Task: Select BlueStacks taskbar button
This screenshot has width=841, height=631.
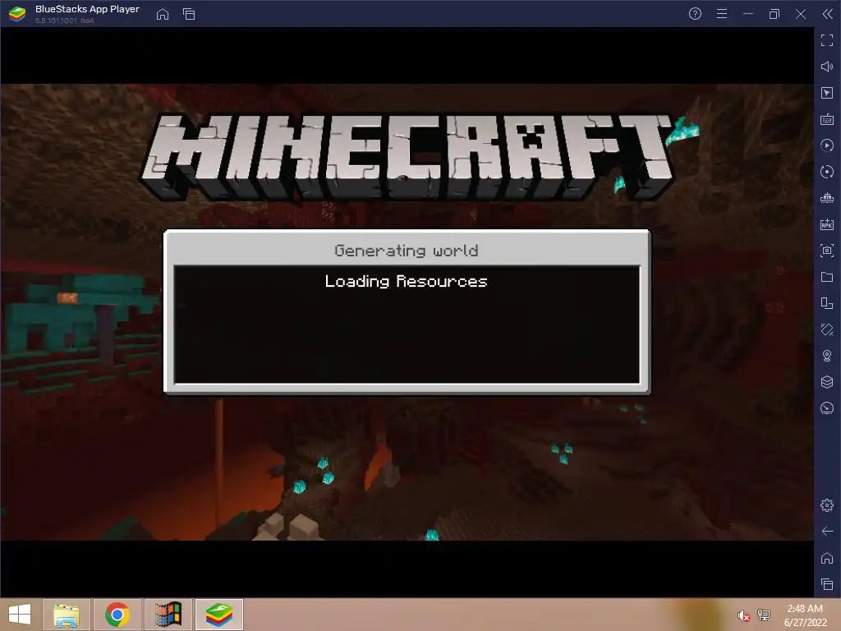Action: 219,615
